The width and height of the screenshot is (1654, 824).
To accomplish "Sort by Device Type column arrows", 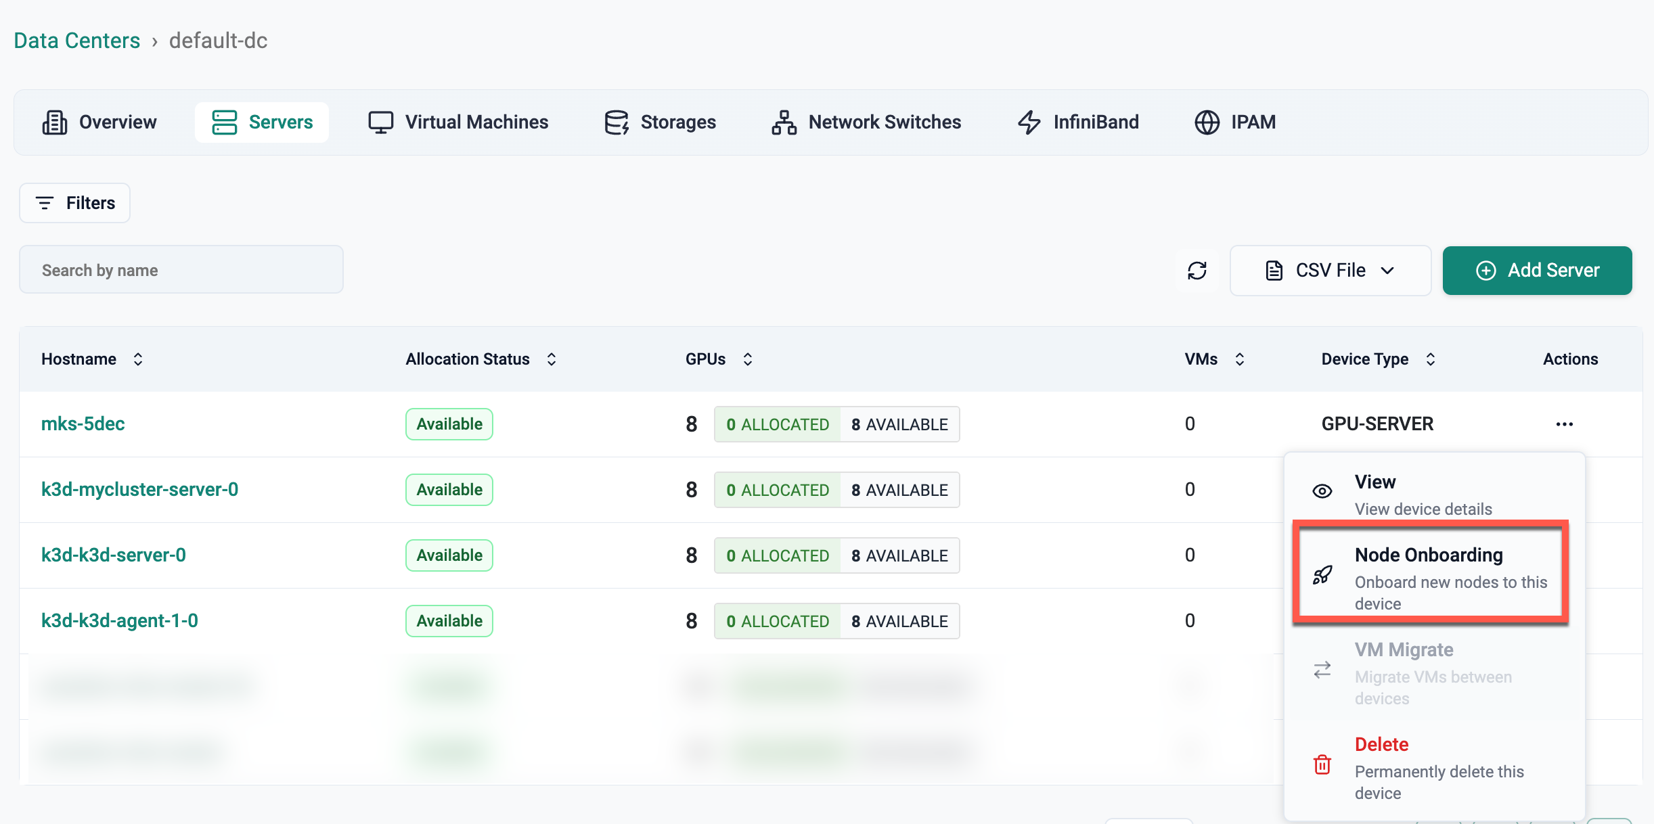I will (x=1431, y=359).
